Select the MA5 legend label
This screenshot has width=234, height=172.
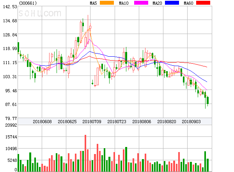93,3
